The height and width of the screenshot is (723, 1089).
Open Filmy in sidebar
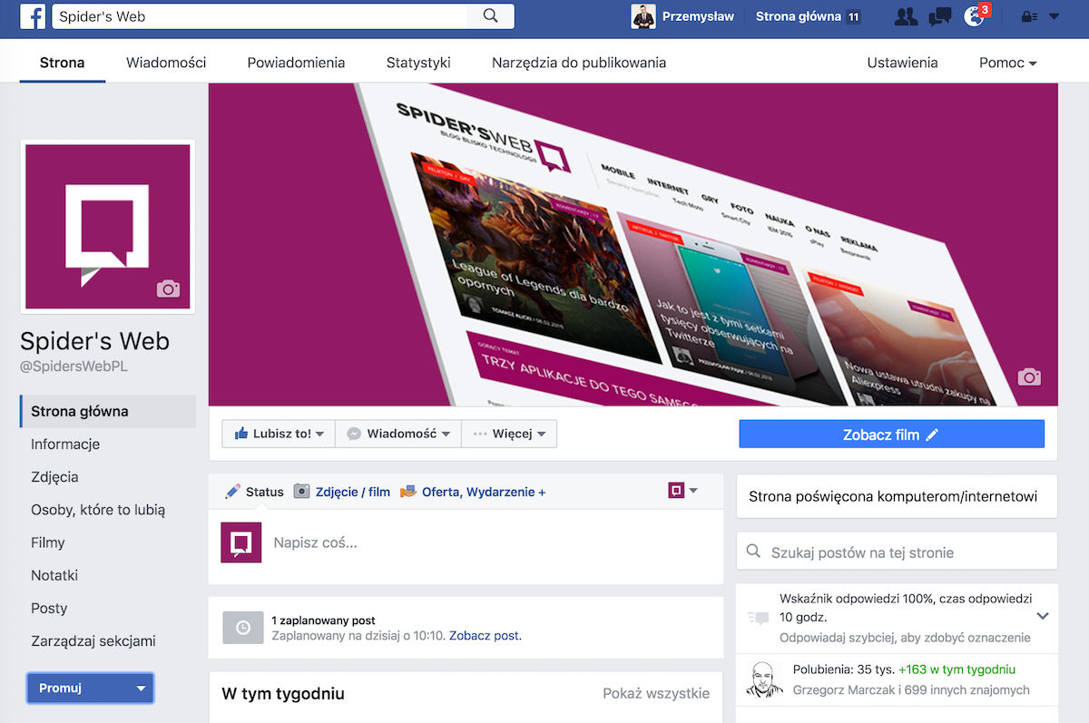(x=48, y=542)
